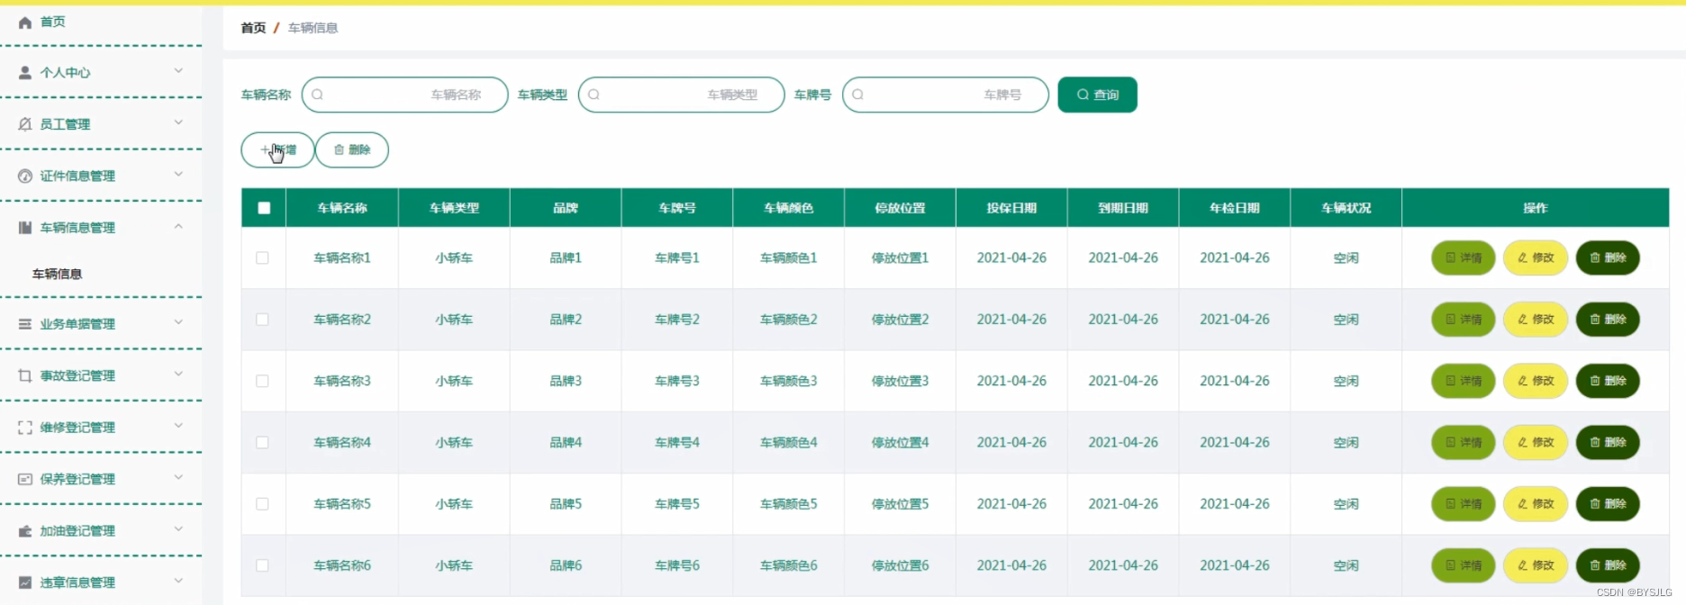Click 修改 for row 车辆名称1
Screen dimensions: 1686x605
coord(1536,258)
